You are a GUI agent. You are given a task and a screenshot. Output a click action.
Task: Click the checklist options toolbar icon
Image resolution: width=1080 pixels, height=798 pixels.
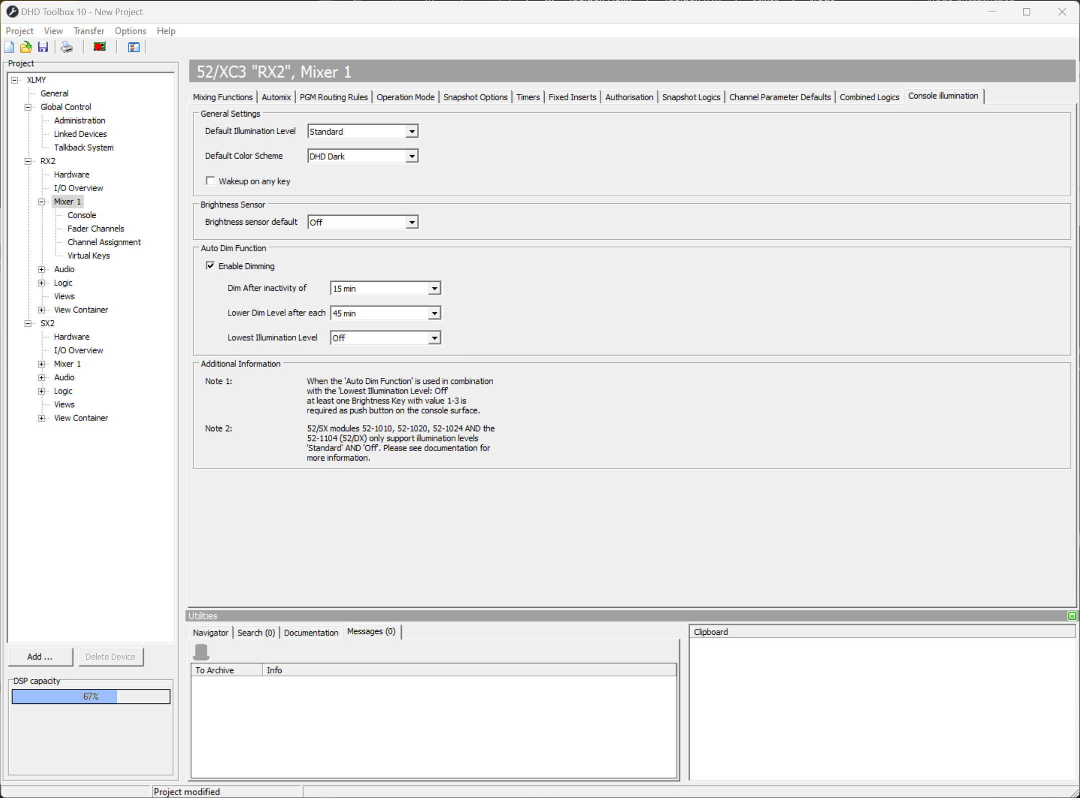133,47
